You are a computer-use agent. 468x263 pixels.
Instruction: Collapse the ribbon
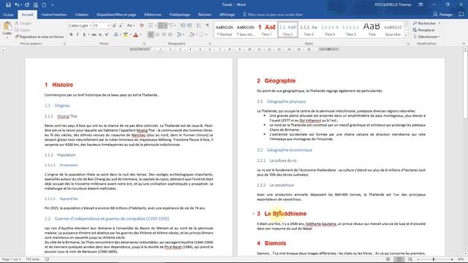(x=464, y=44)
